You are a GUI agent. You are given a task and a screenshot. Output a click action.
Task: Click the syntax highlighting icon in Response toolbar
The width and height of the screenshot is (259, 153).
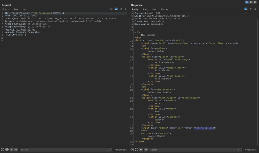pyautogui.click(x=246, y=9)
